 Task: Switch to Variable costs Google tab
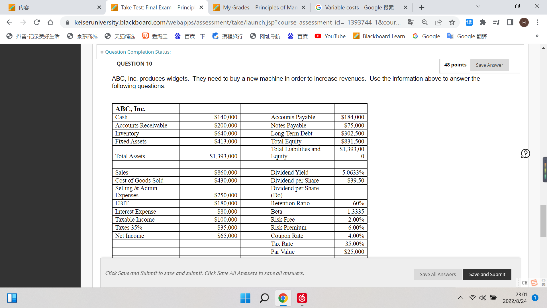coord(359,7)
